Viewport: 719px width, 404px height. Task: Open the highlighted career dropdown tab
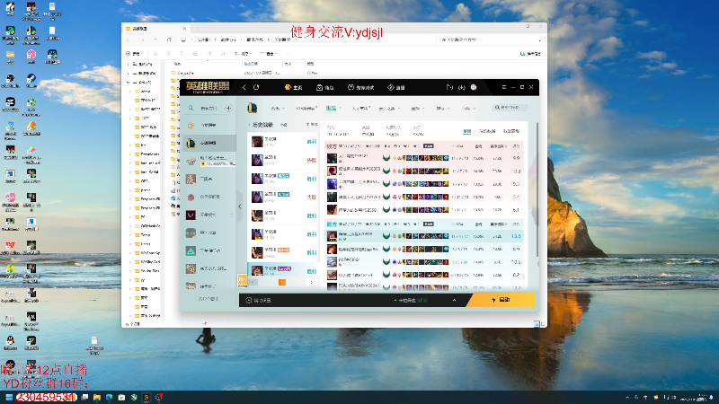[x=333, y=108]
